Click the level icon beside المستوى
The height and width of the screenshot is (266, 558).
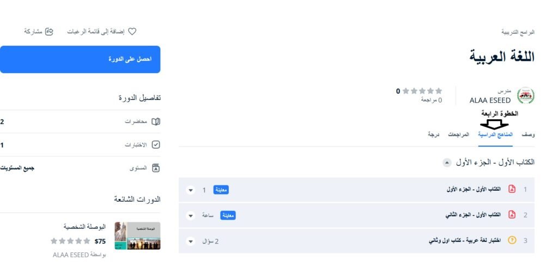click(156, 168)
